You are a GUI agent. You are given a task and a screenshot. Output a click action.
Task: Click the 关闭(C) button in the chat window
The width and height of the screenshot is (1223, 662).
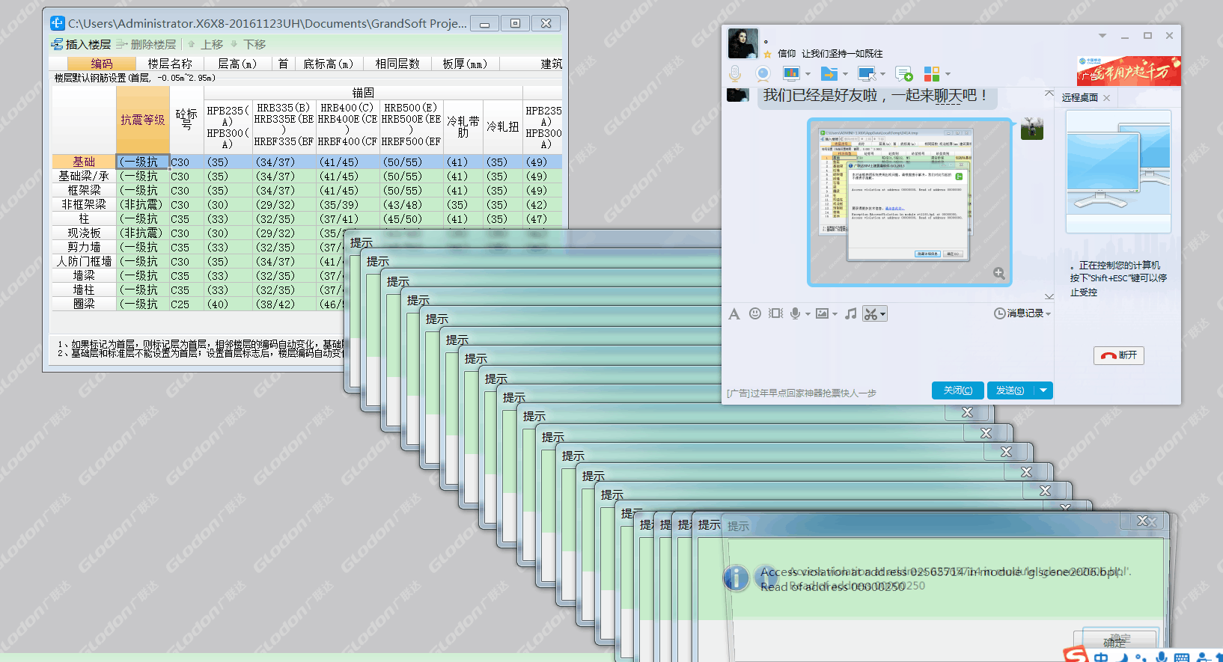[x=958, y=390]
